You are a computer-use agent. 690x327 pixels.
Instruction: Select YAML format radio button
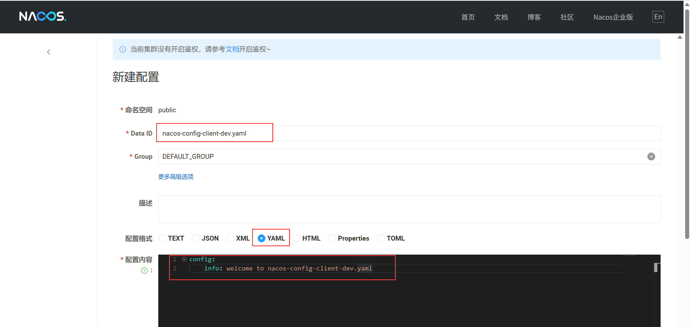click(x=261, y=238)
